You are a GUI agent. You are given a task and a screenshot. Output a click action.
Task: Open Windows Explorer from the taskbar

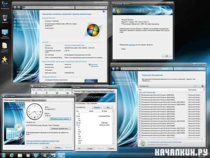(20, 156)
